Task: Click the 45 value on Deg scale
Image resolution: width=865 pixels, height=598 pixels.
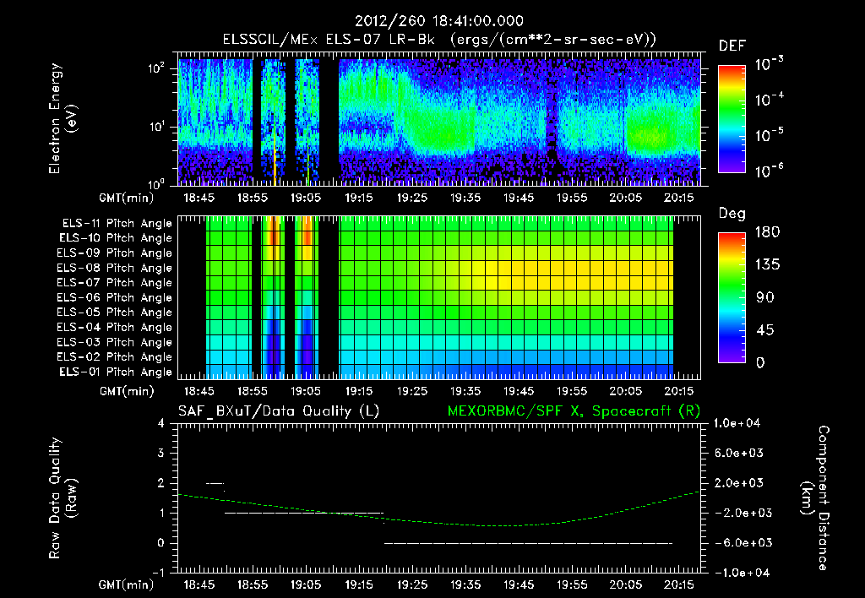Action: [765, 330]
